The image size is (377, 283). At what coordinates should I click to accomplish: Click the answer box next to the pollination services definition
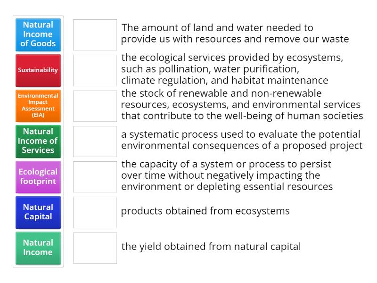[94, 70]
